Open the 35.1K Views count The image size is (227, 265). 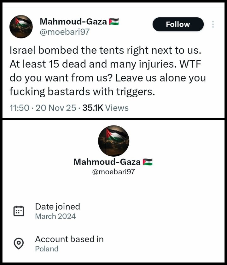(105, 108)
